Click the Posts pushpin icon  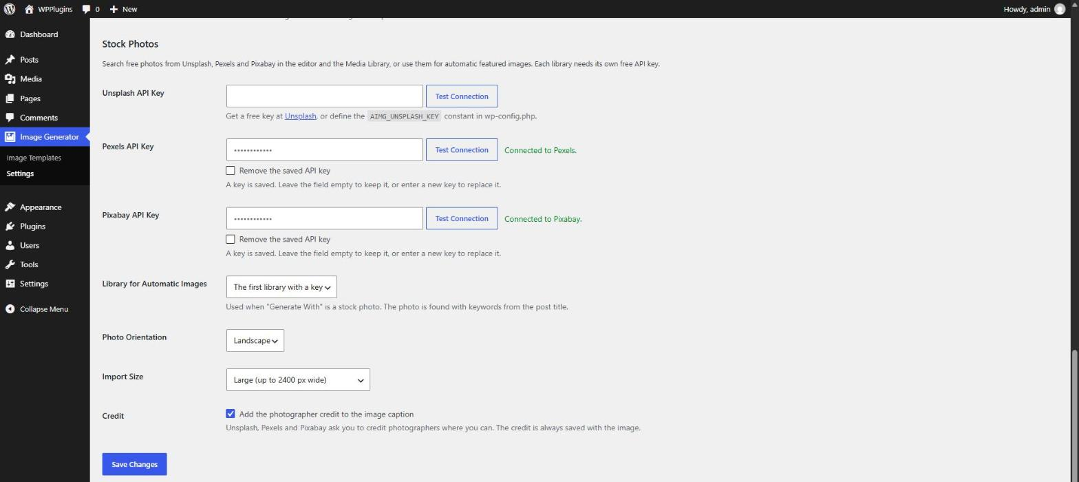pos(10,60)
